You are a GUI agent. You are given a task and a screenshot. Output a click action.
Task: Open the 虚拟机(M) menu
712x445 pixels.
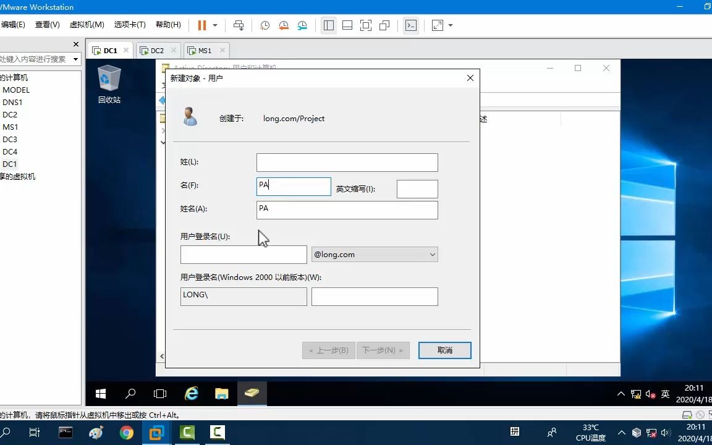(87, 25)
